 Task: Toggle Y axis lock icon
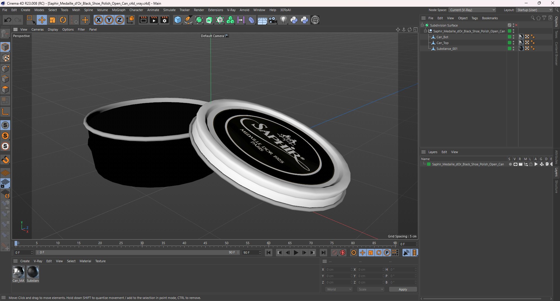tap(109, 20)
